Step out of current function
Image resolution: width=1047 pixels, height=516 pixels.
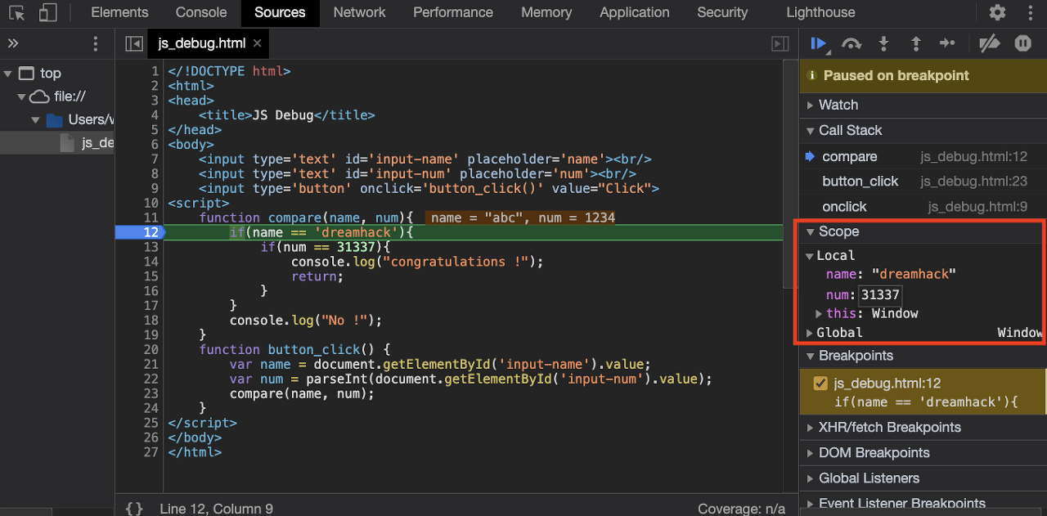click(x=915, y=43)
